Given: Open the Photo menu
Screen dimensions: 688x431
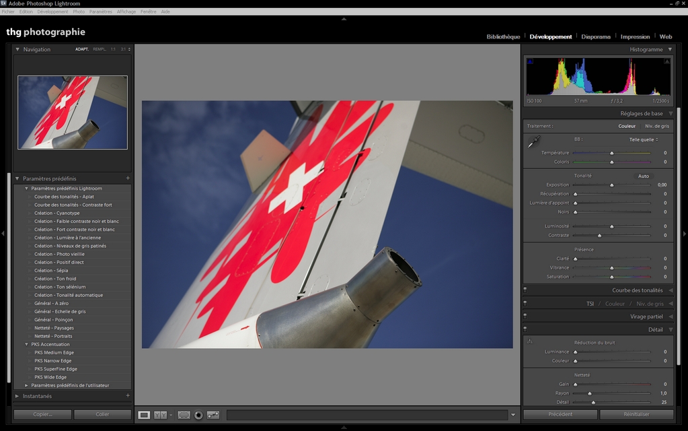Looking at the screenshot, I should 79,12.
